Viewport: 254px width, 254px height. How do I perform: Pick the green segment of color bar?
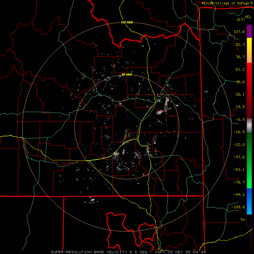(249, 160)
